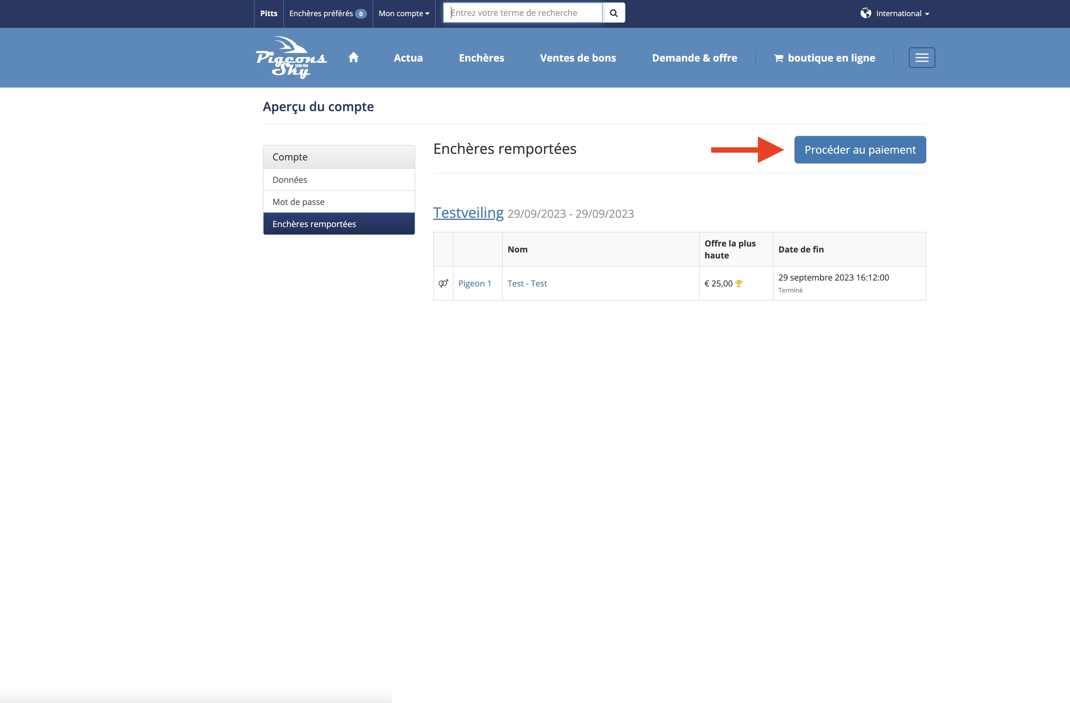Viewport: 1070px width, 703px height.
Task: Click the search magnifier button
Action: 614,13
